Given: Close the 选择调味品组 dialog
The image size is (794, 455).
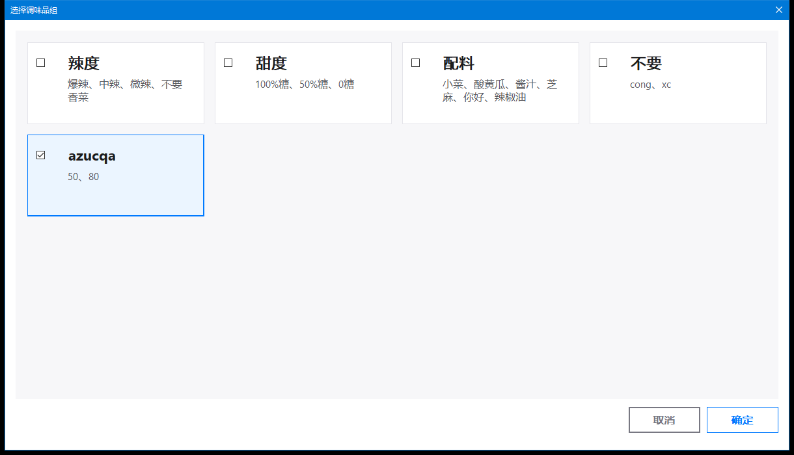Looking at the screenshot, I should click(x=779, y=10).
